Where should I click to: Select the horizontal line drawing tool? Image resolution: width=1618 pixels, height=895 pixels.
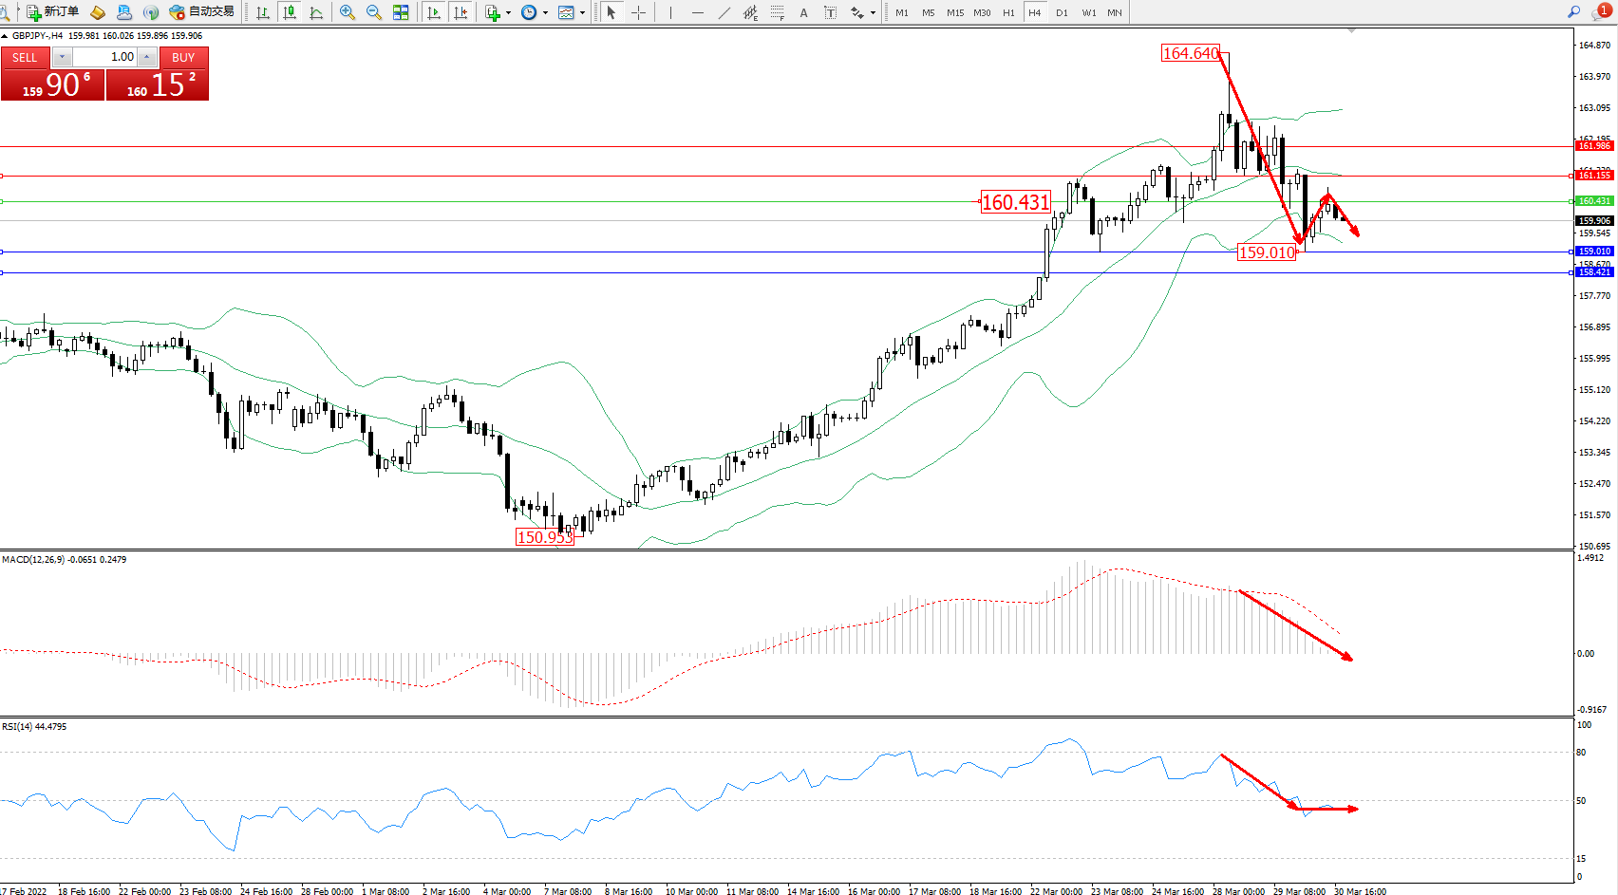point(698,12)
